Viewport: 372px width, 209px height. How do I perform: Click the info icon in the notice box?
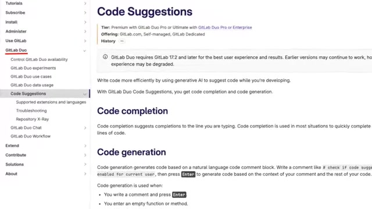[105, 57]
